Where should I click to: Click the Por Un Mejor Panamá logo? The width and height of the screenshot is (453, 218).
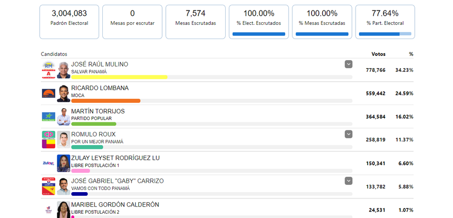tap(48, 140)
